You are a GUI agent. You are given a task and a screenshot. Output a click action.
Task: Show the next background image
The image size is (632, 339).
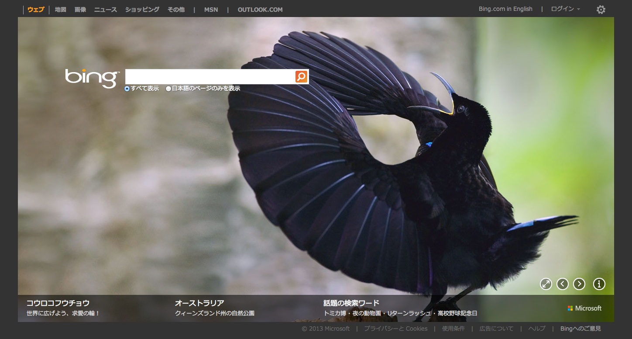coord(579,284)
